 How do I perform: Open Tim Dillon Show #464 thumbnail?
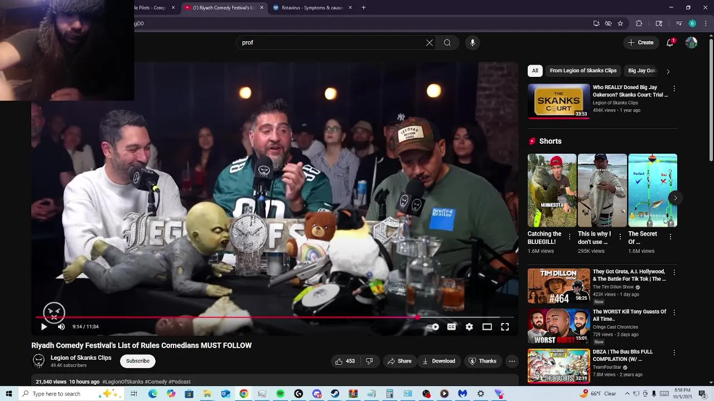pyautogui.click(x=558, y=286)
